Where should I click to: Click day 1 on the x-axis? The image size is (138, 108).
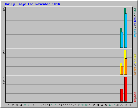pyautogui.click(x=9, y=105)
